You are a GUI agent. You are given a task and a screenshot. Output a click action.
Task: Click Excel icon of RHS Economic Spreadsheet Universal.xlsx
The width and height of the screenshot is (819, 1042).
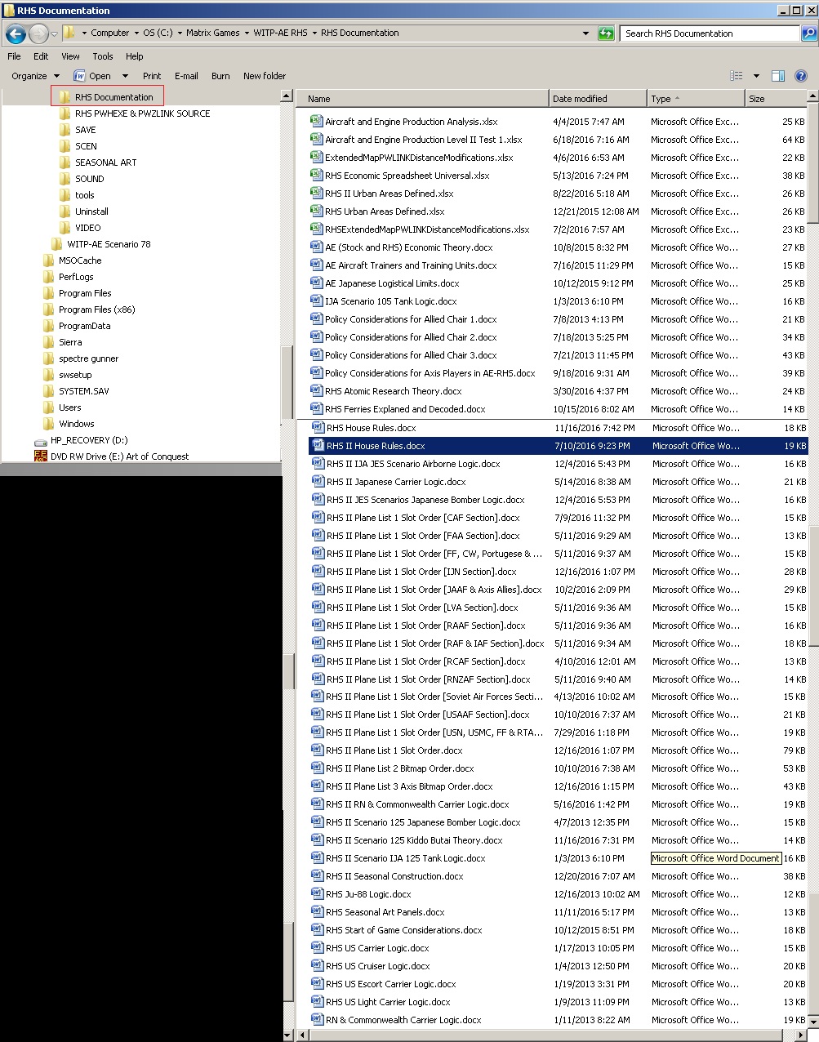pos(316,175)
